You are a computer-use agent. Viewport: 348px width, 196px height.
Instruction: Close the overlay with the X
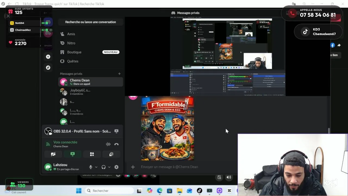pyautogui.click(x=8, y=16)
